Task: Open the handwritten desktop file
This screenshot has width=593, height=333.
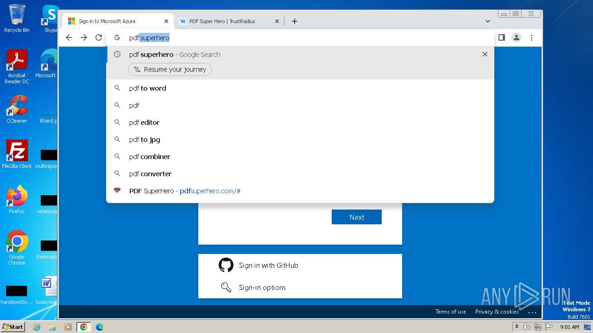Action: pyautogui.click(x=17, y=294)
